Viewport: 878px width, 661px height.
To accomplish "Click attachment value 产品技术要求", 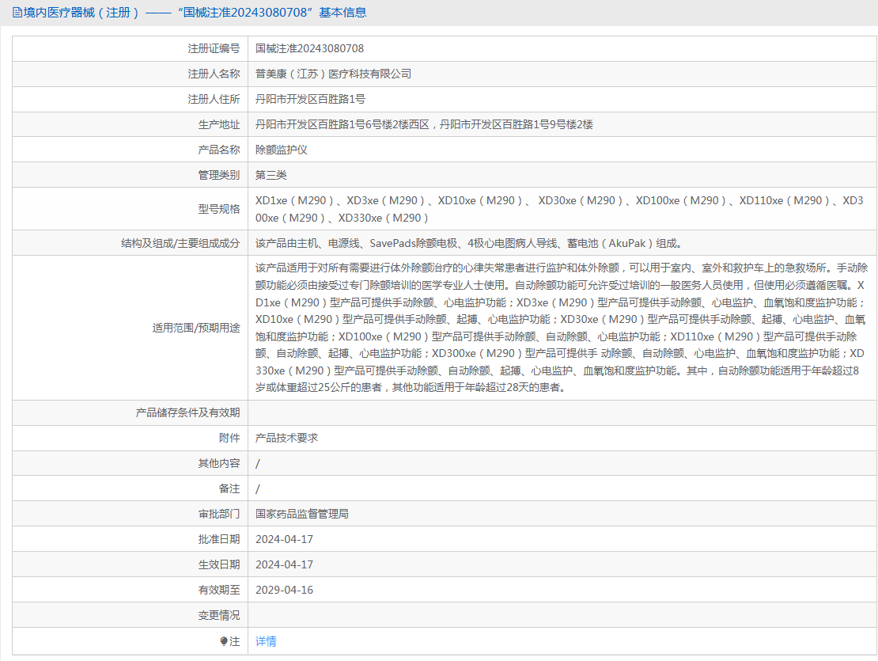I will 286,438.
